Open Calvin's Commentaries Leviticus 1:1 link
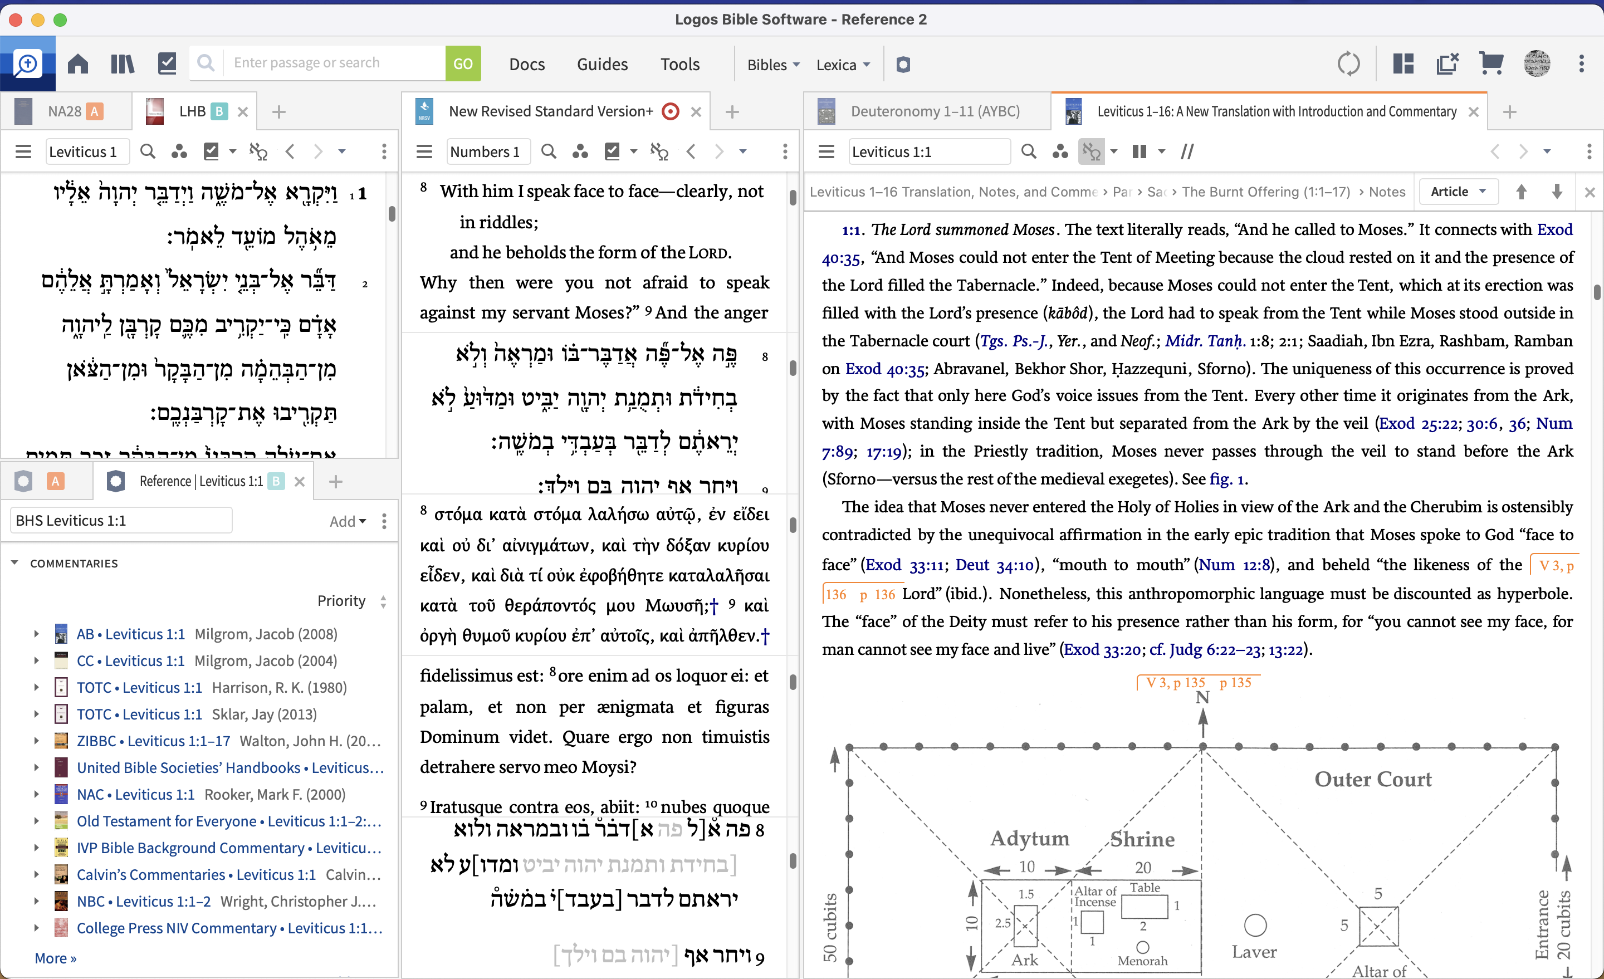Screen dimensions: 1604x979 pyautogui.click(x=196, y=875)
